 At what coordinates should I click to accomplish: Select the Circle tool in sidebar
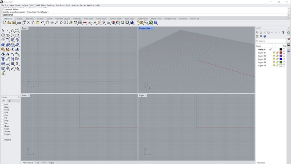coord(3,35)
